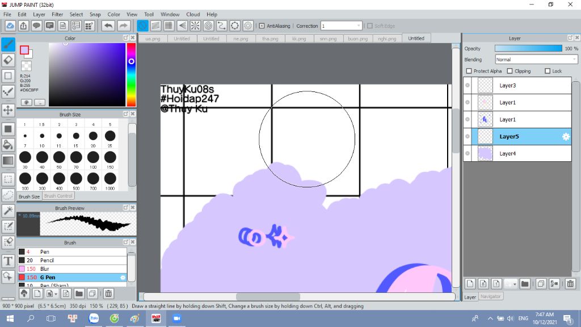The image size is (581, 327).
Task: Enable Protect Alpha checkbox
Action: [x=469, y=71]
